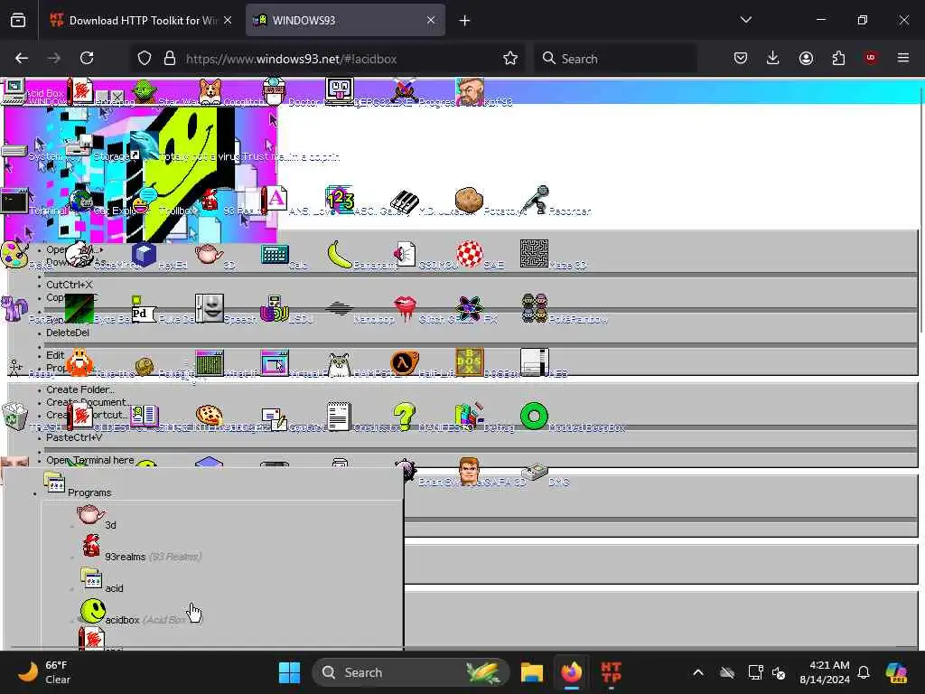Open the acid folder entry
925x694 pixels.
click(101, 581)
